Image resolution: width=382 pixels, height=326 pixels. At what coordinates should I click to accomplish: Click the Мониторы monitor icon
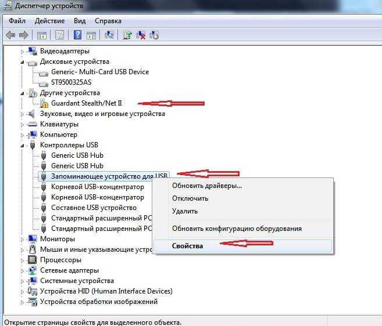pos(32,239)
